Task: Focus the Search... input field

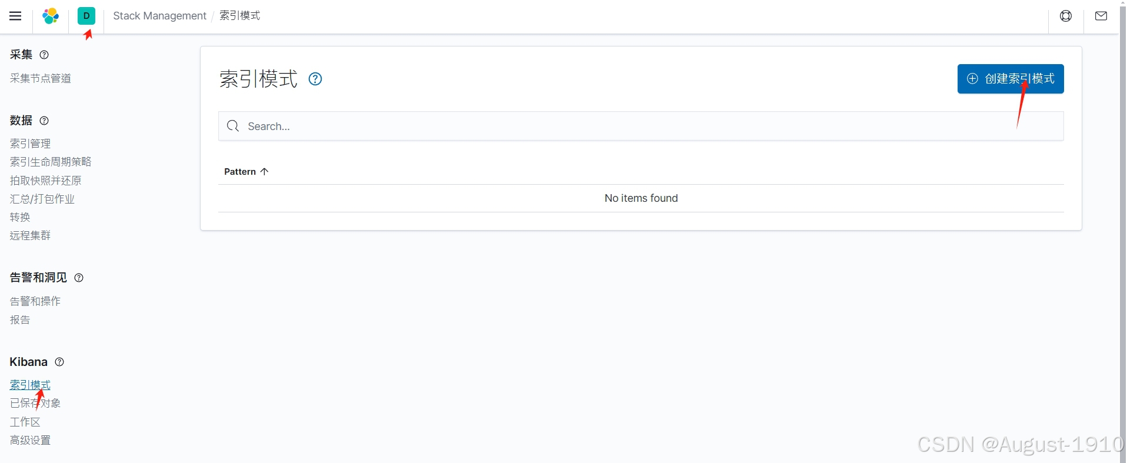Action: coord(641,126)
